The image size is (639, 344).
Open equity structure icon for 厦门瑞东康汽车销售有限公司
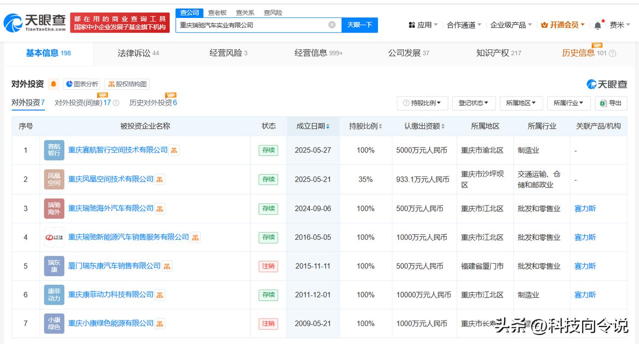coord(166,266)
